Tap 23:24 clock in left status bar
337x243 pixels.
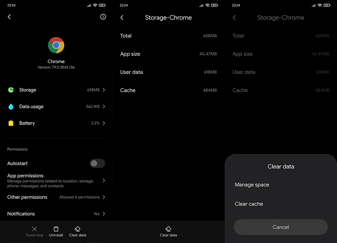click(x=11, y=5)
